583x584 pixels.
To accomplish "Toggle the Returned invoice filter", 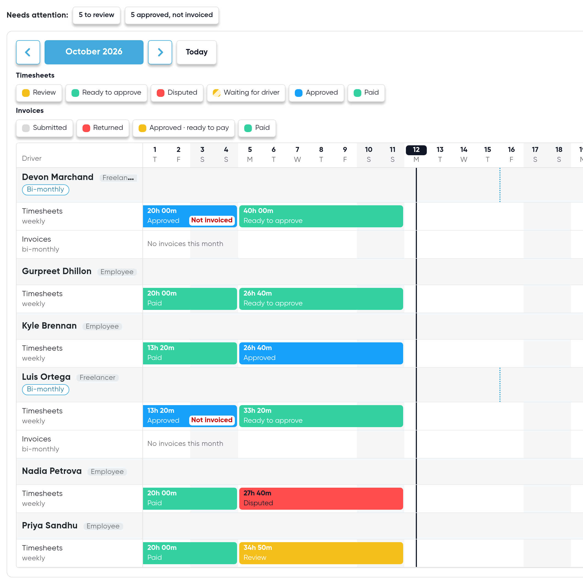I will 103,128.
